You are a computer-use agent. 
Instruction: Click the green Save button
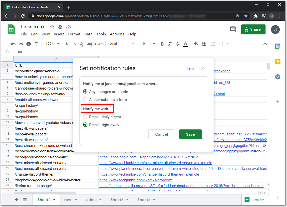click(190, 134)
